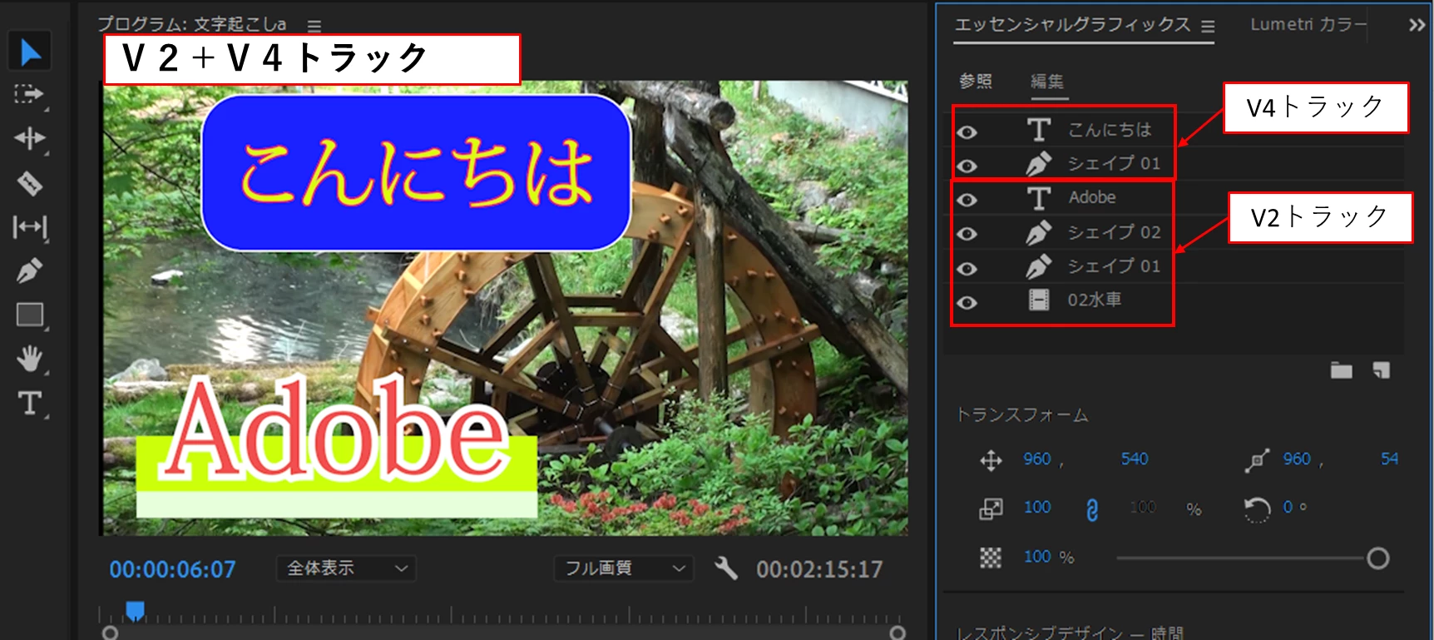
Task: Select the こんにちは layer name
Action: click(1110, 130)
